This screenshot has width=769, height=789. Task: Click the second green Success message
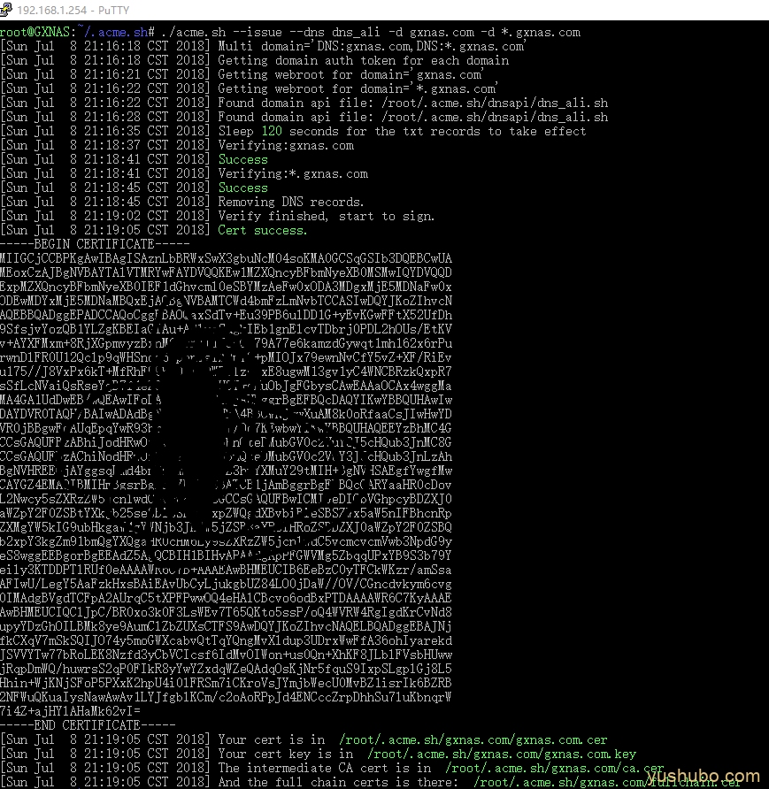(x=242, y=188)
